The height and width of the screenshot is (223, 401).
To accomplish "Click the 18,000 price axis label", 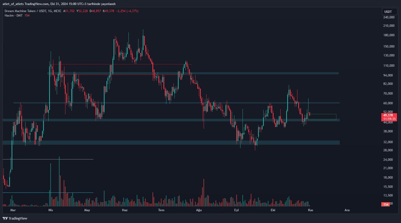I will [388, 178].
